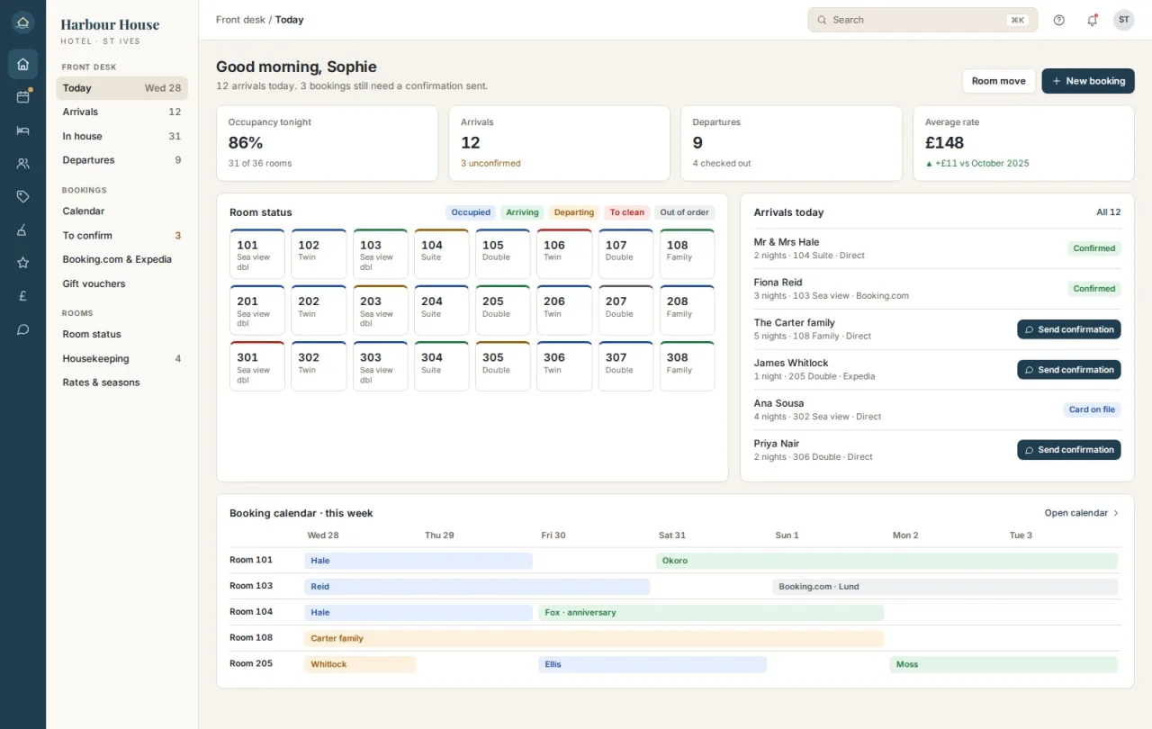1152x729 pixels.
Task: Open the home icon in the navigation rail
Action: coord(22,64)
